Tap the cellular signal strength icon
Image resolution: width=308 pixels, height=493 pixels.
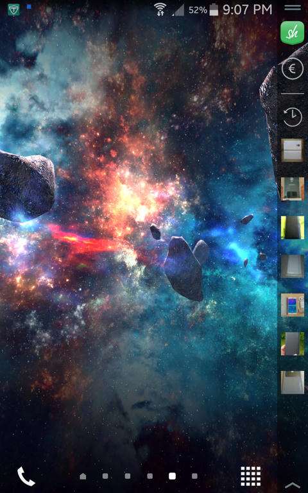[178, 10]
